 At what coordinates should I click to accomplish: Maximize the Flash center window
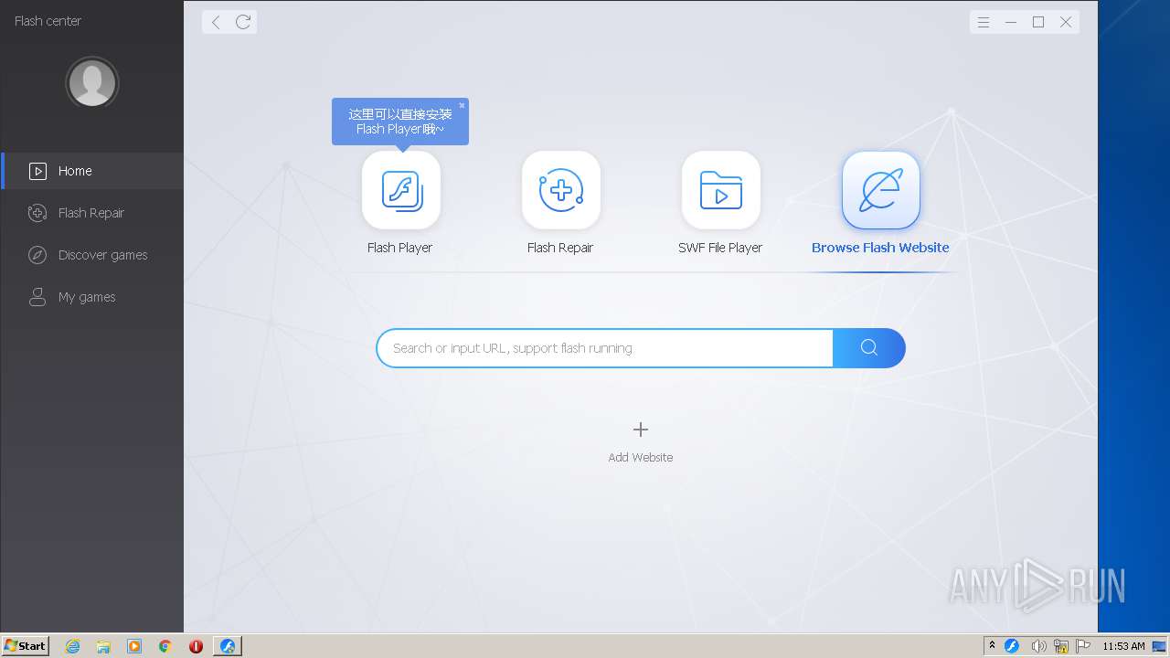[x=1038, y=22]
